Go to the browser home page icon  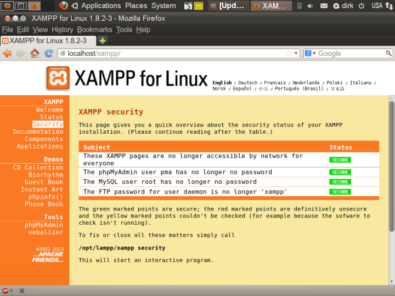point(35,53)
